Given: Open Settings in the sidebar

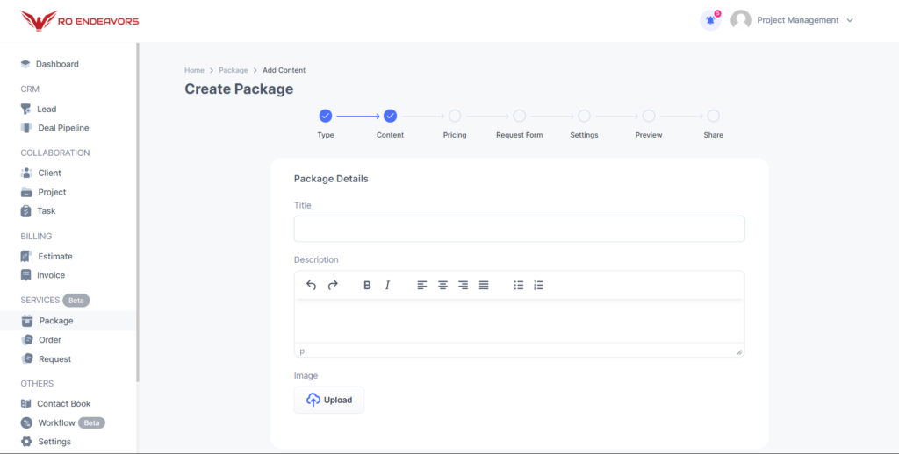Looking at the screenshot, I should [54, 442].
